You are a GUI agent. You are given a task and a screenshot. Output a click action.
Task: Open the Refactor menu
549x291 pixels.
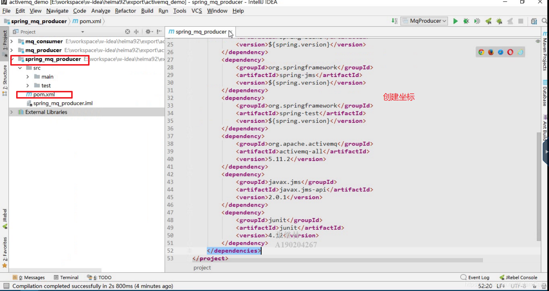pos(126,11)
